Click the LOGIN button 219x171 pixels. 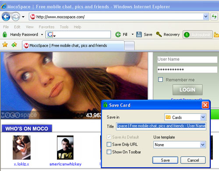pos(187,90)
